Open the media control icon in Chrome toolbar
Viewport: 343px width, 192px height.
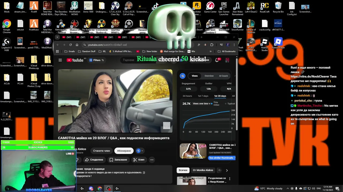coord(221,45)
